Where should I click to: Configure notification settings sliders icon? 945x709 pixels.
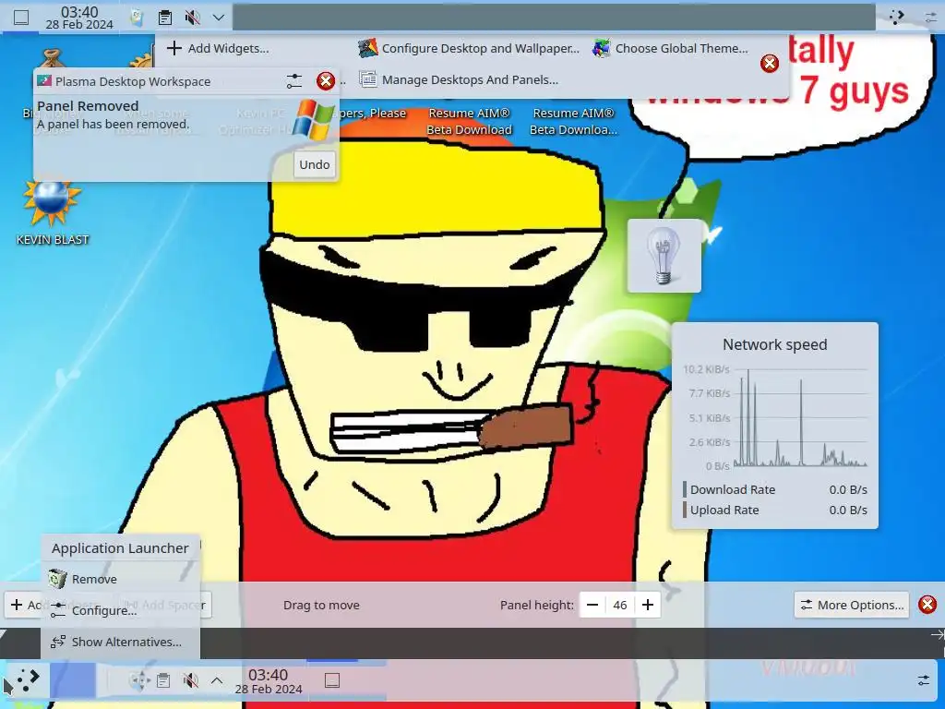click(x=294, y=81)
